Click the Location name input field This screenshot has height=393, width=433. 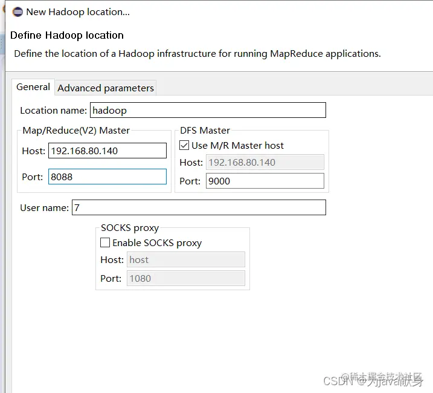click(x=208, y=110)
